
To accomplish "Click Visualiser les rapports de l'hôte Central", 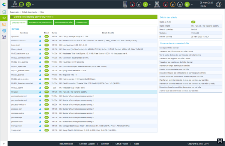I will click(x=175, y=59).
